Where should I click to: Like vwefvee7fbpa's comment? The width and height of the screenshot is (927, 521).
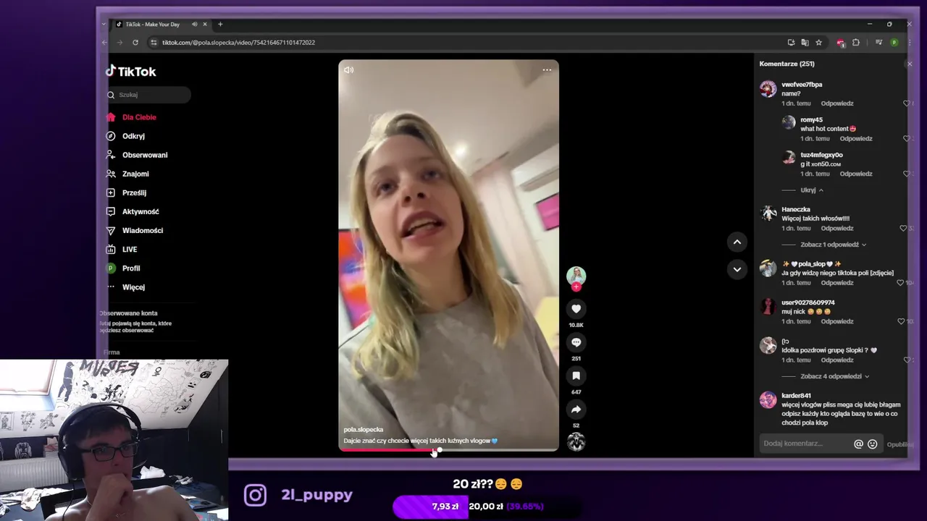(905, 103)
